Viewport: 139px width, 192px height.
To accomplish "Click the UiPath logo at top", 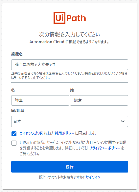I will click(x=70, y=18).
